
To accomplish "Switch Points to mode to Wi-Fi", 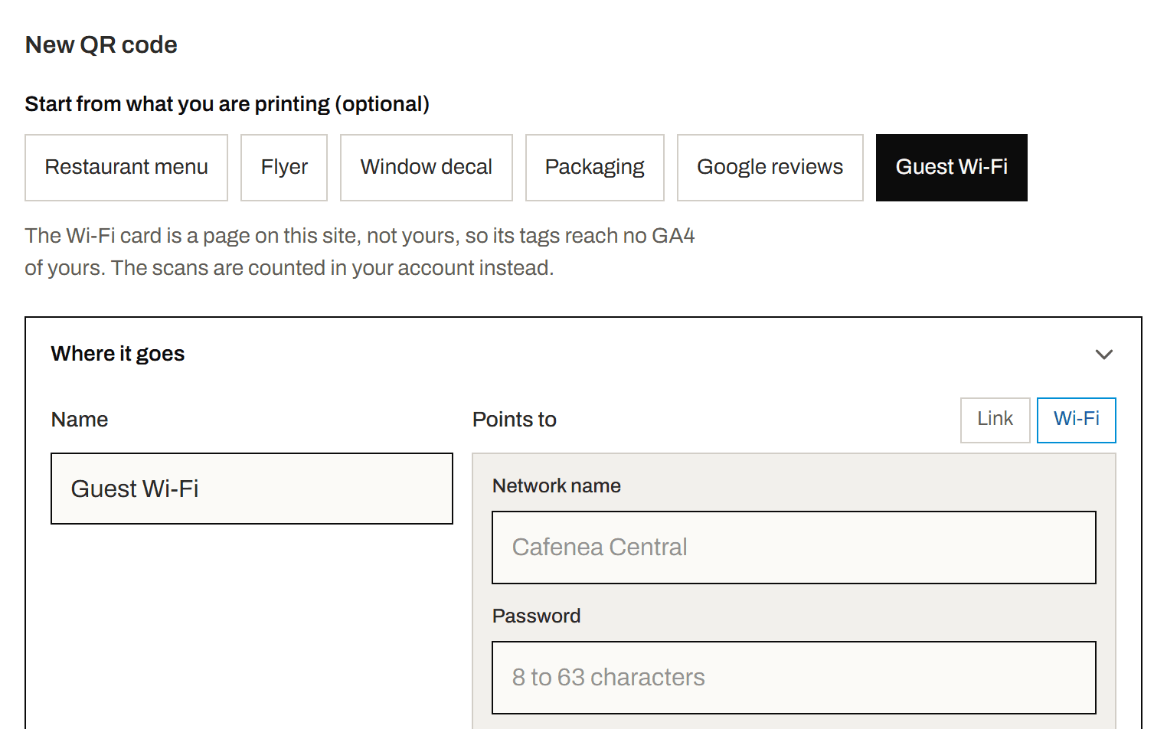I will coord(1077,420).
